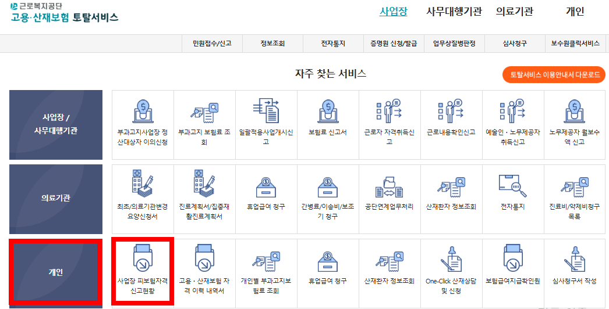609x309 pixels.
Task: Click 토탈서비스 이용안내서 다운로드 button
Action: [554, 75]
